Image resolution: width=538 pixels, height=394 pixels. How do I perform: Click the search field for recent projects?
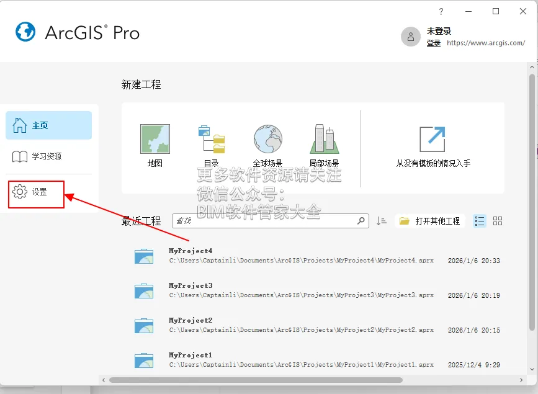click(271, 221)
